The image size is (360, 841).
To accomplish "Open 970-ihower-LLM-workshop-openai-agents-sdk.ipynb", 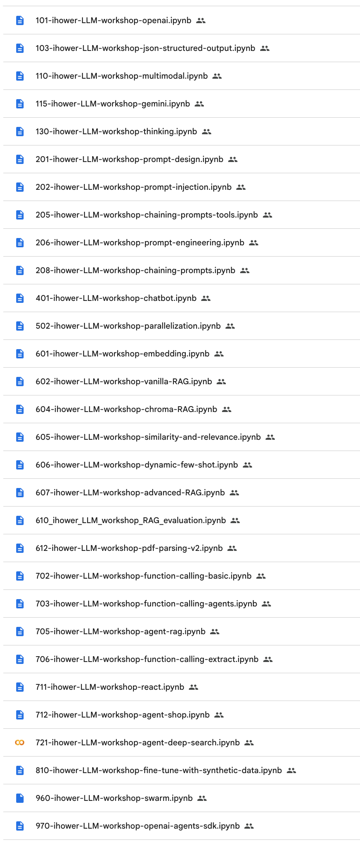I will [x=138, y=826].
